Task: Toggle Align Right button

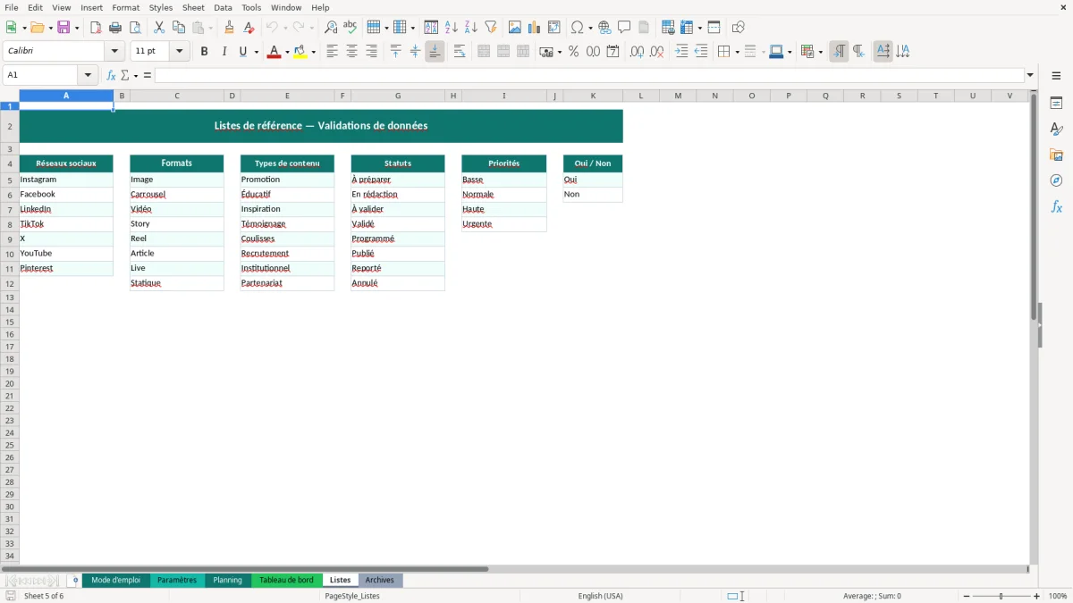Action: [x=372, y=52]
